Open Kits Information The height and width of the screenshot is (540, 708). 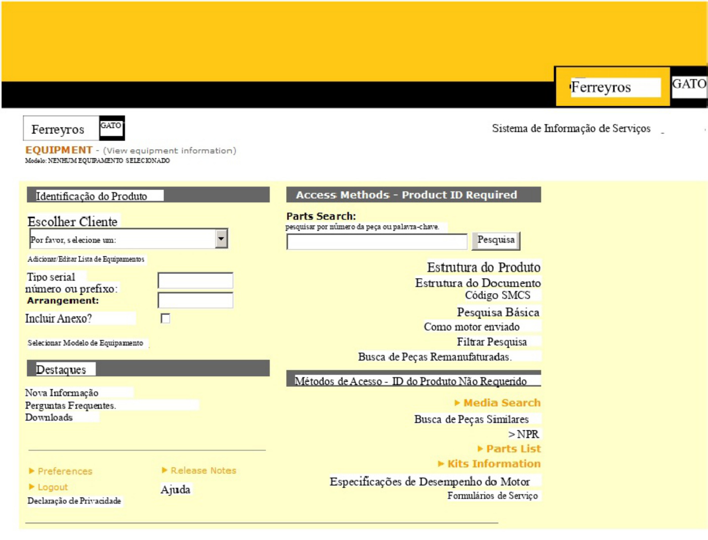point(489,464)
